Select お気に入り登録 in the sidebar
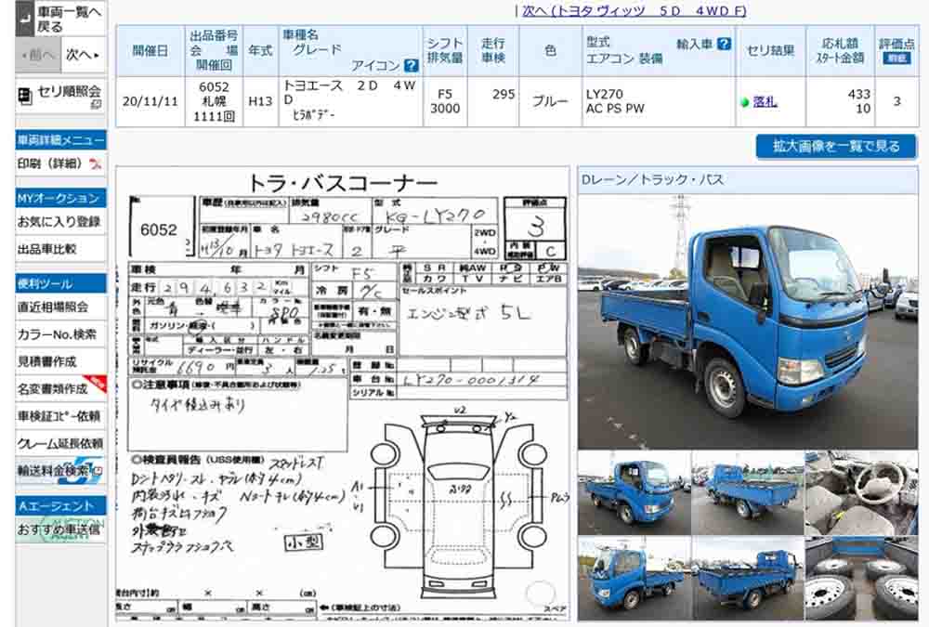Viewport: 929px width, 627px height. [x=60, y=222]
